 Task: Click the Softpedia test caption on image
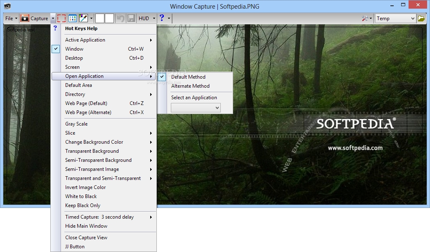tap(21, 30)
